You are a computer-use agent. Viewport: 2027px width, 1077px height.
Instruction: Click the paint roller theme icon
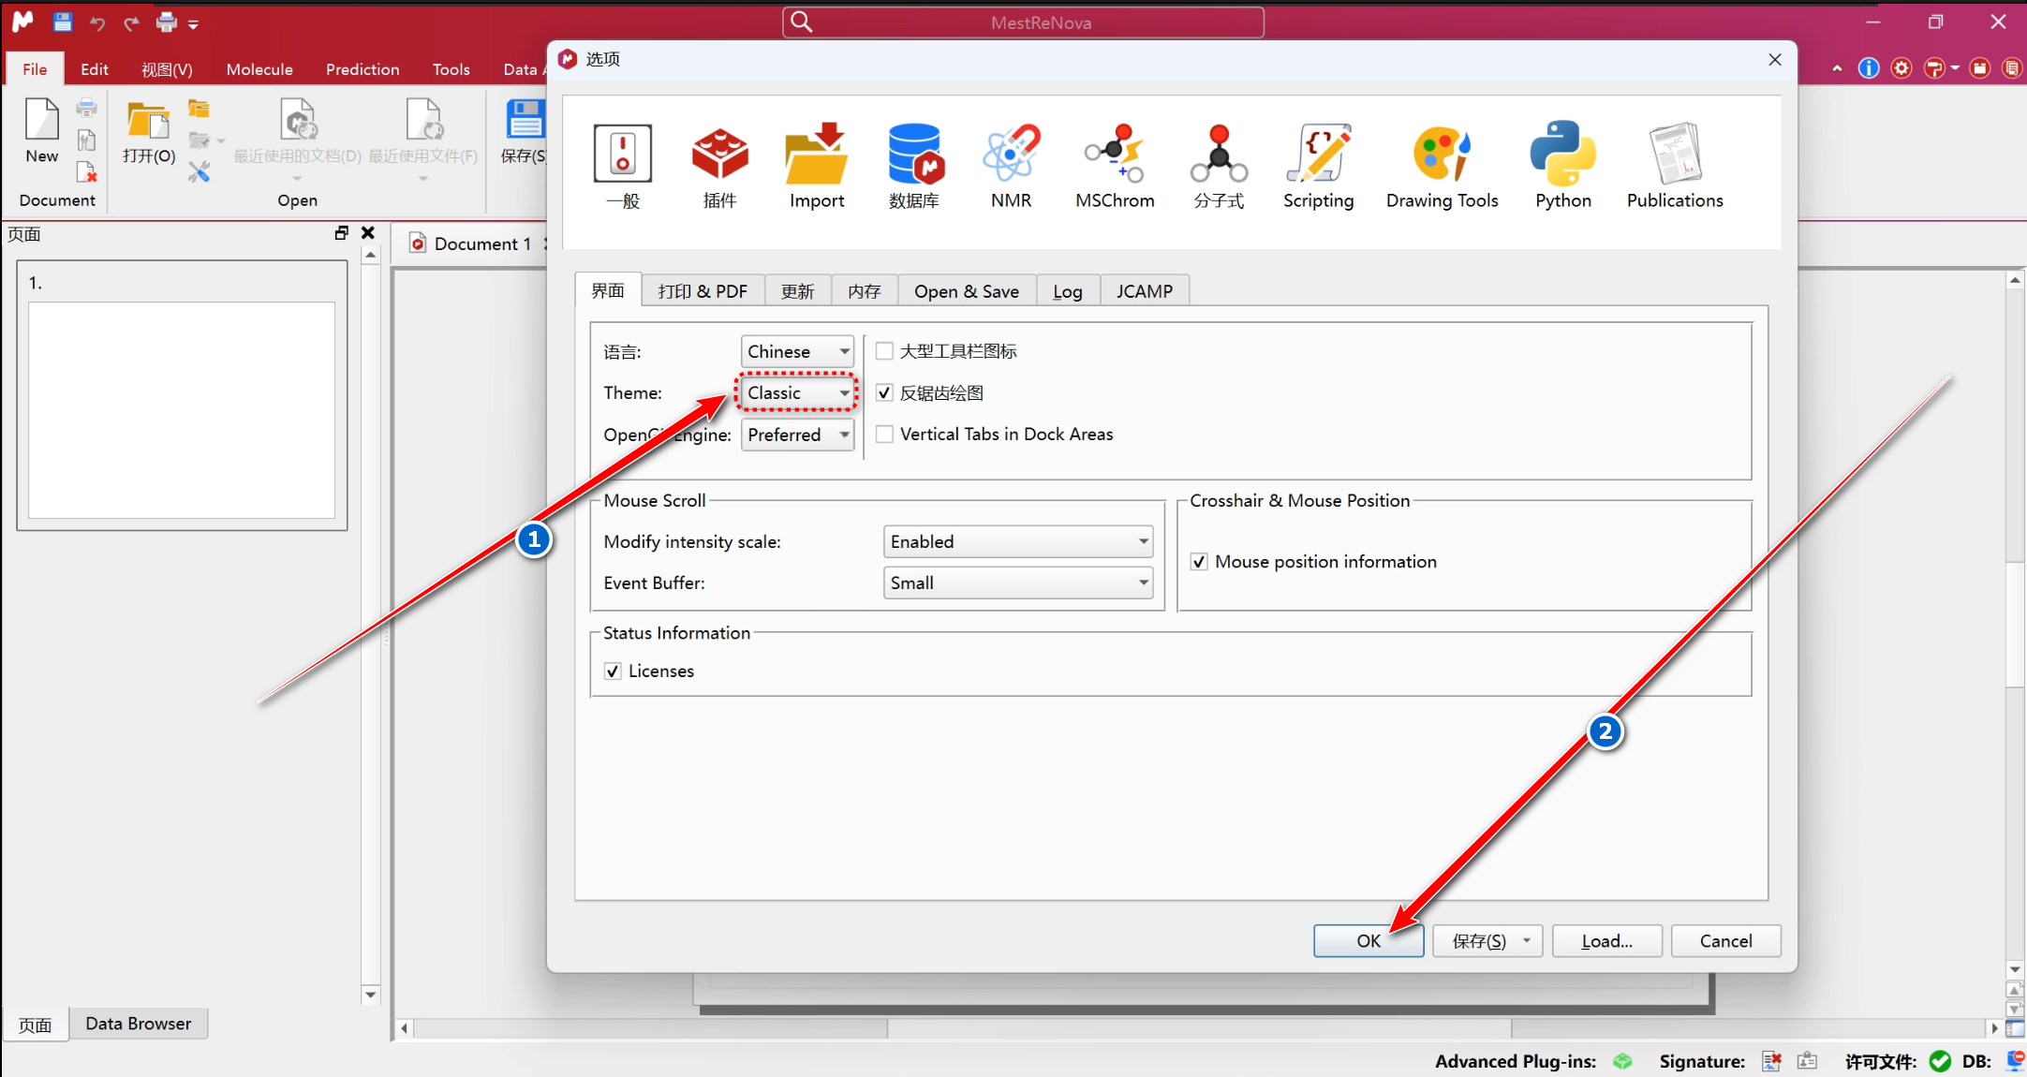[x=1934, y=68]
